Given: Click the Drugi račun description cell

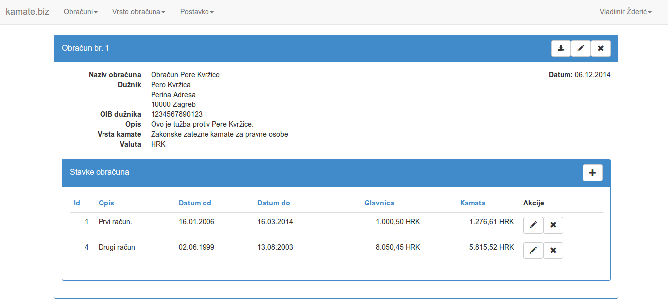Looking at the screenshot, I should [117, 247].
